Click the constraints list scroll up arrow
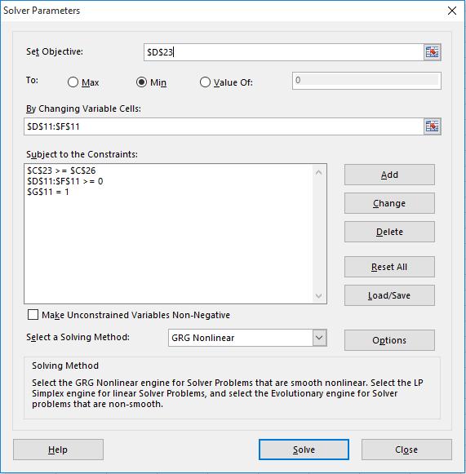This screenshot has width=466, height=474. (x=319, y=173)
